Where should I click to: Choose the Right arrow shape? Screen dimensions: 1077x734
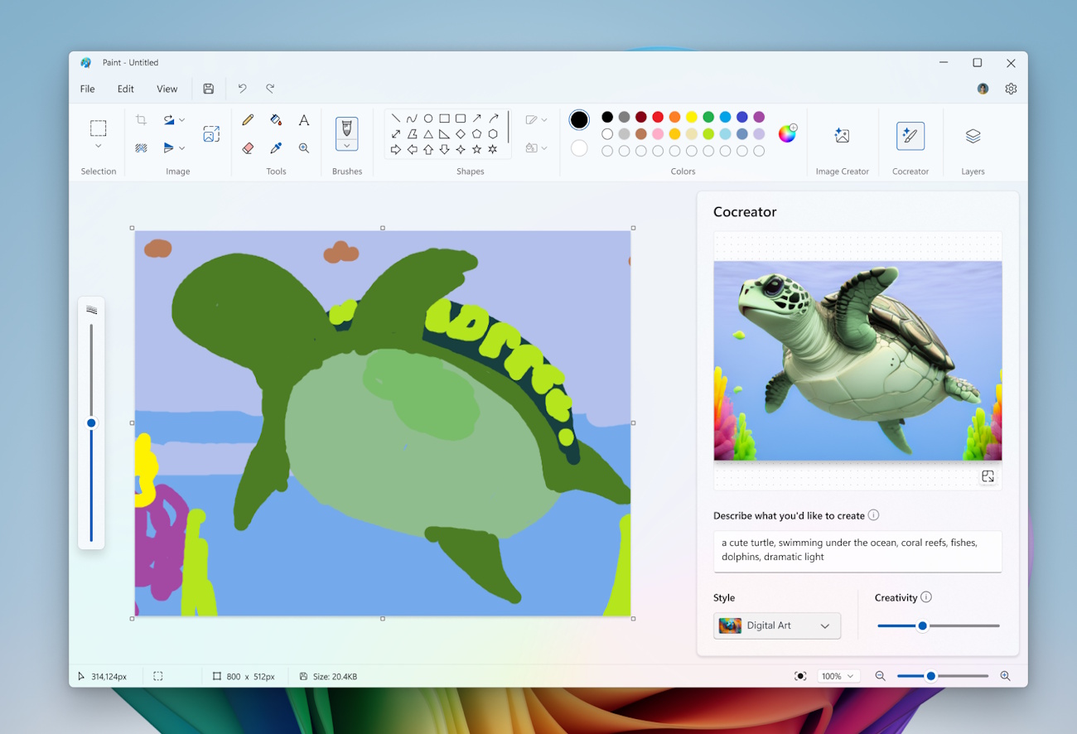(x=396, y=149)
